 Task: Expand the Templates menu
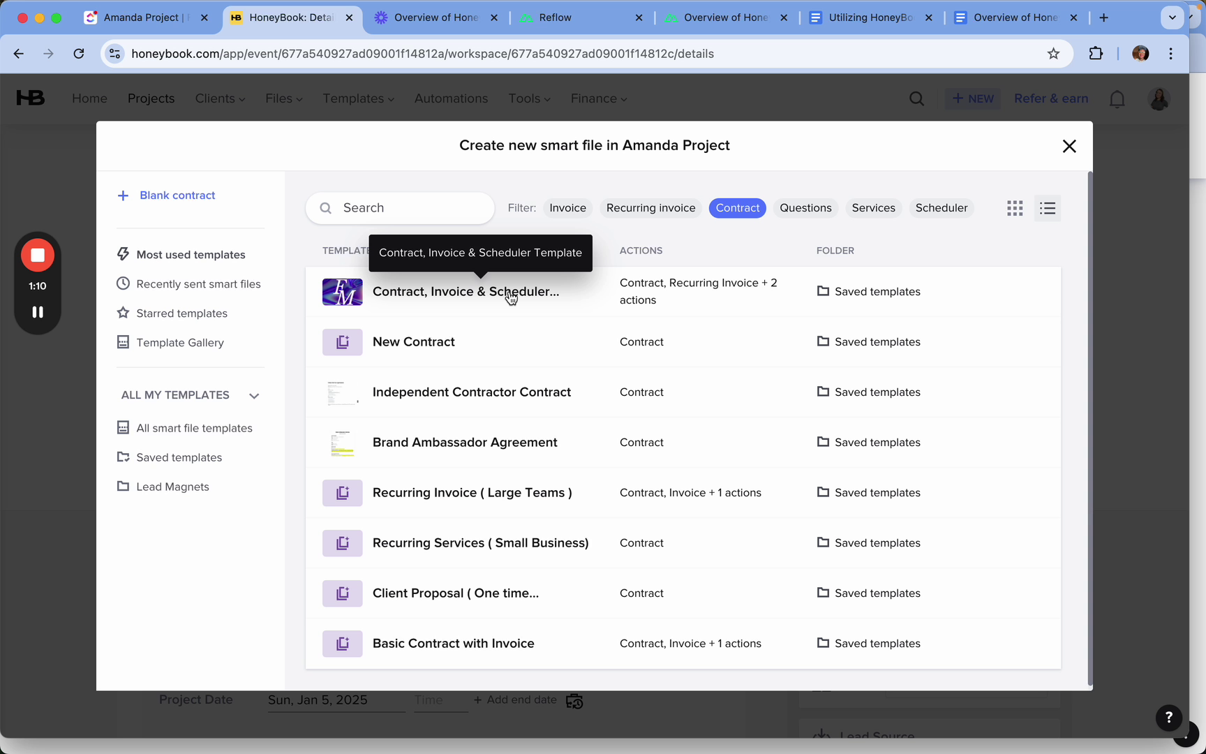click(x=358, y=98)
